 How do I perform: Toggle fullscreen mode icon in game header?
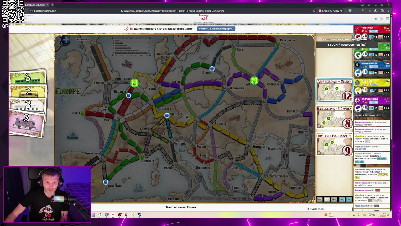382,19
